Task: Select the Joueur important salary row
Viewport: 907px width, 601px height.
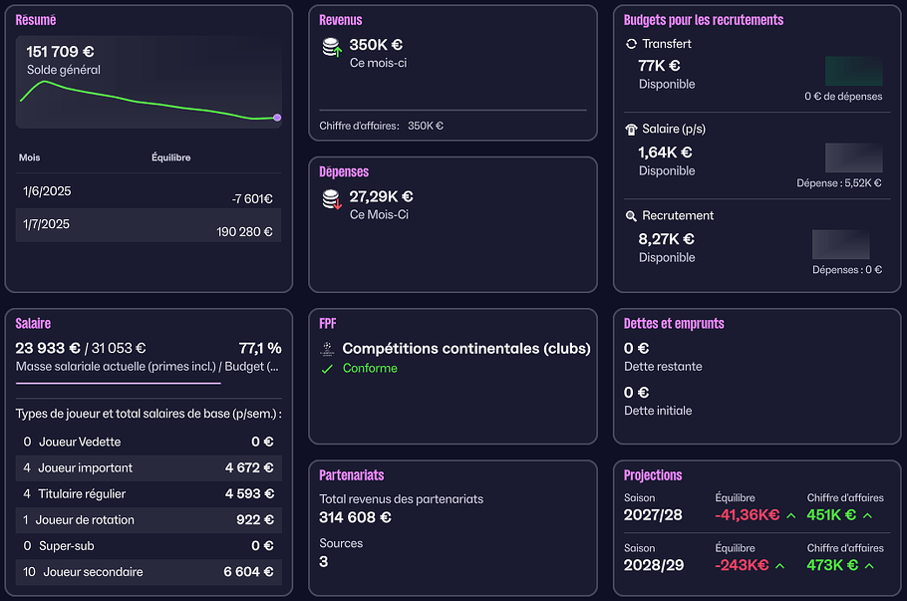Action: click(148, 467)
